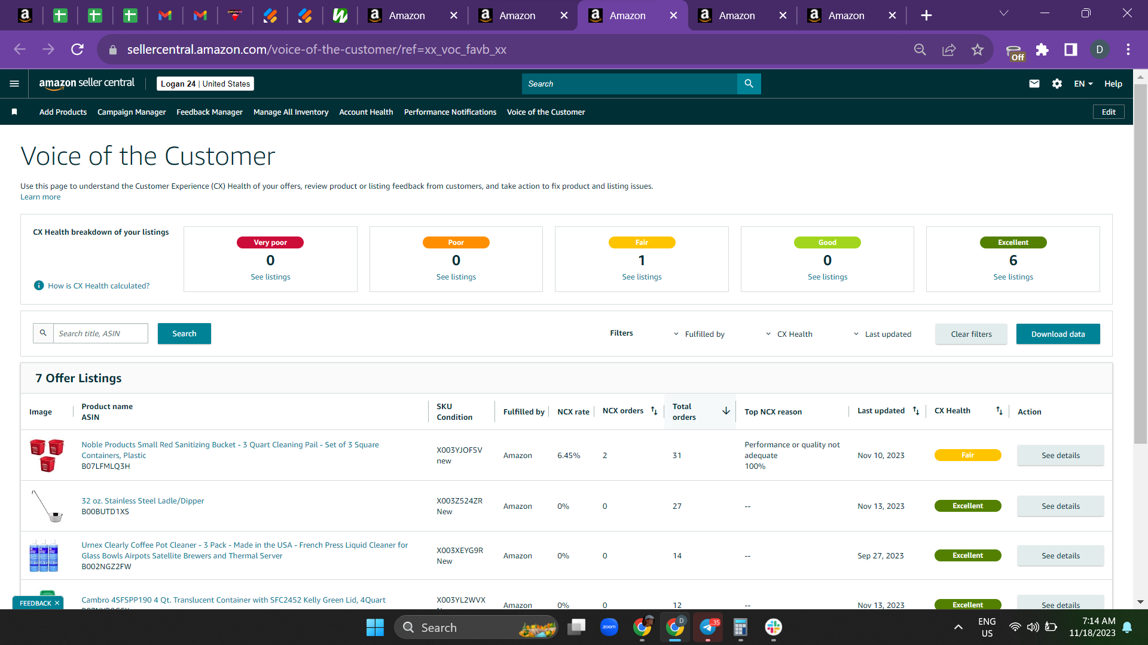Click the Search button beside title ASIN field
Screen dimensions: 1148x645
pos(184,333)
